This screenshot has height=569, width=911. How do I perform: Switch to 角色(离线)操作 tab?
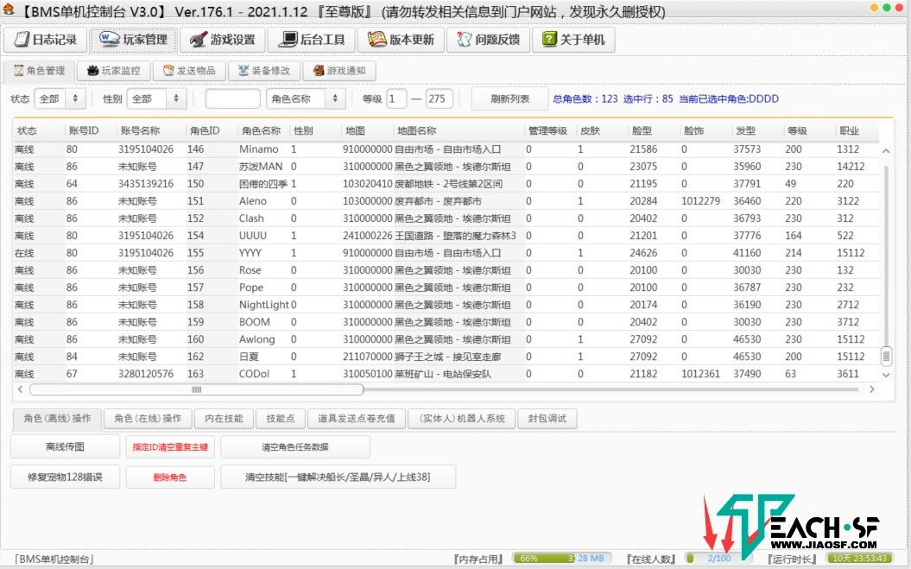tap(57, 419)
